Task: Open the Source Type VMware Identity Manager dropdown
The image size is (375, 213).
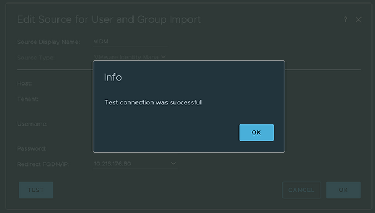Action: (129, 57)
